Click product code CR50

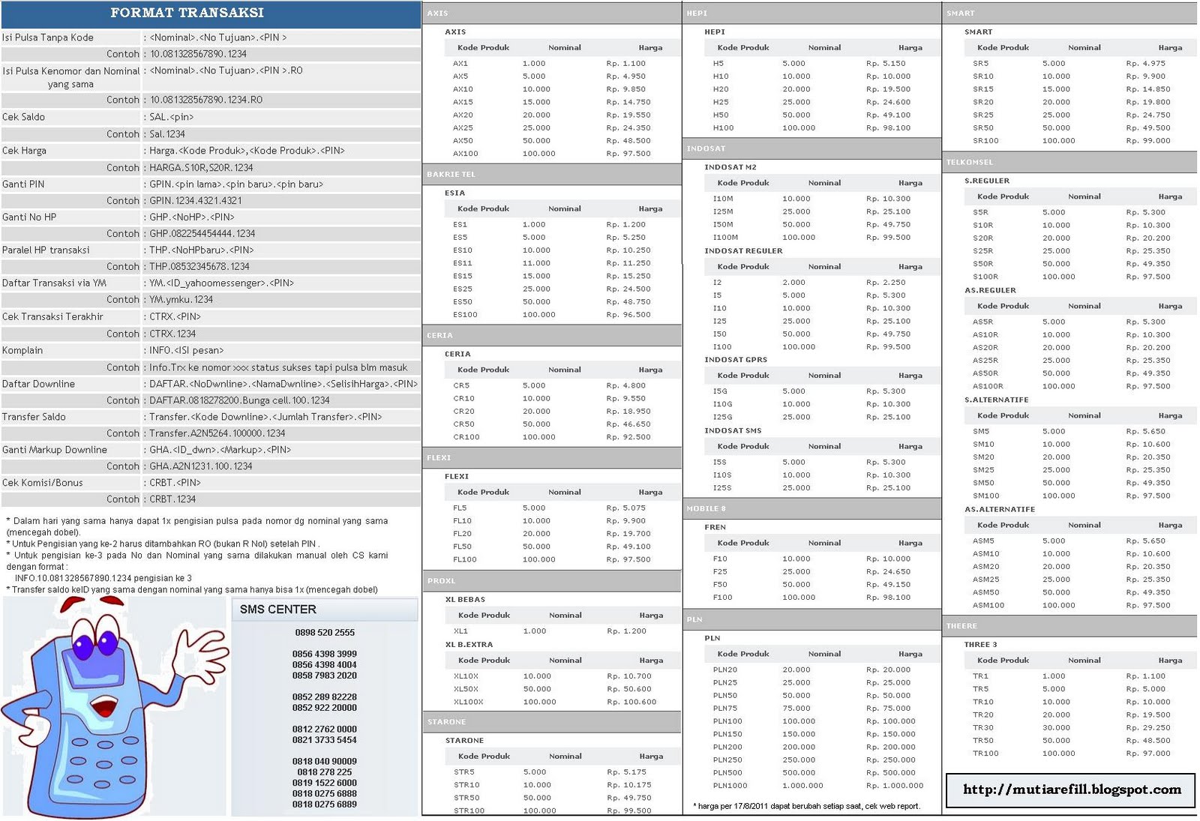[463, 424]
